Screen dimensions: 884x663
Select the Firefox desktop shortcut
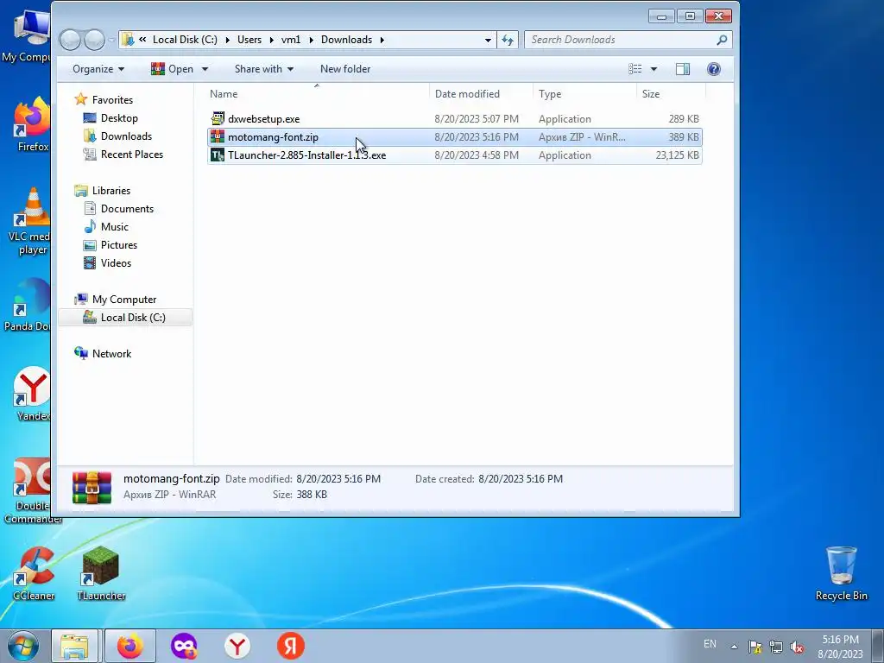32,125
